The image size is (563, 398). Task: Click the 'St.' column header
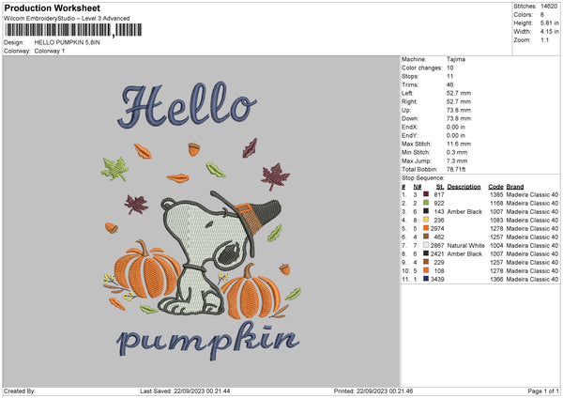(440, 187)
